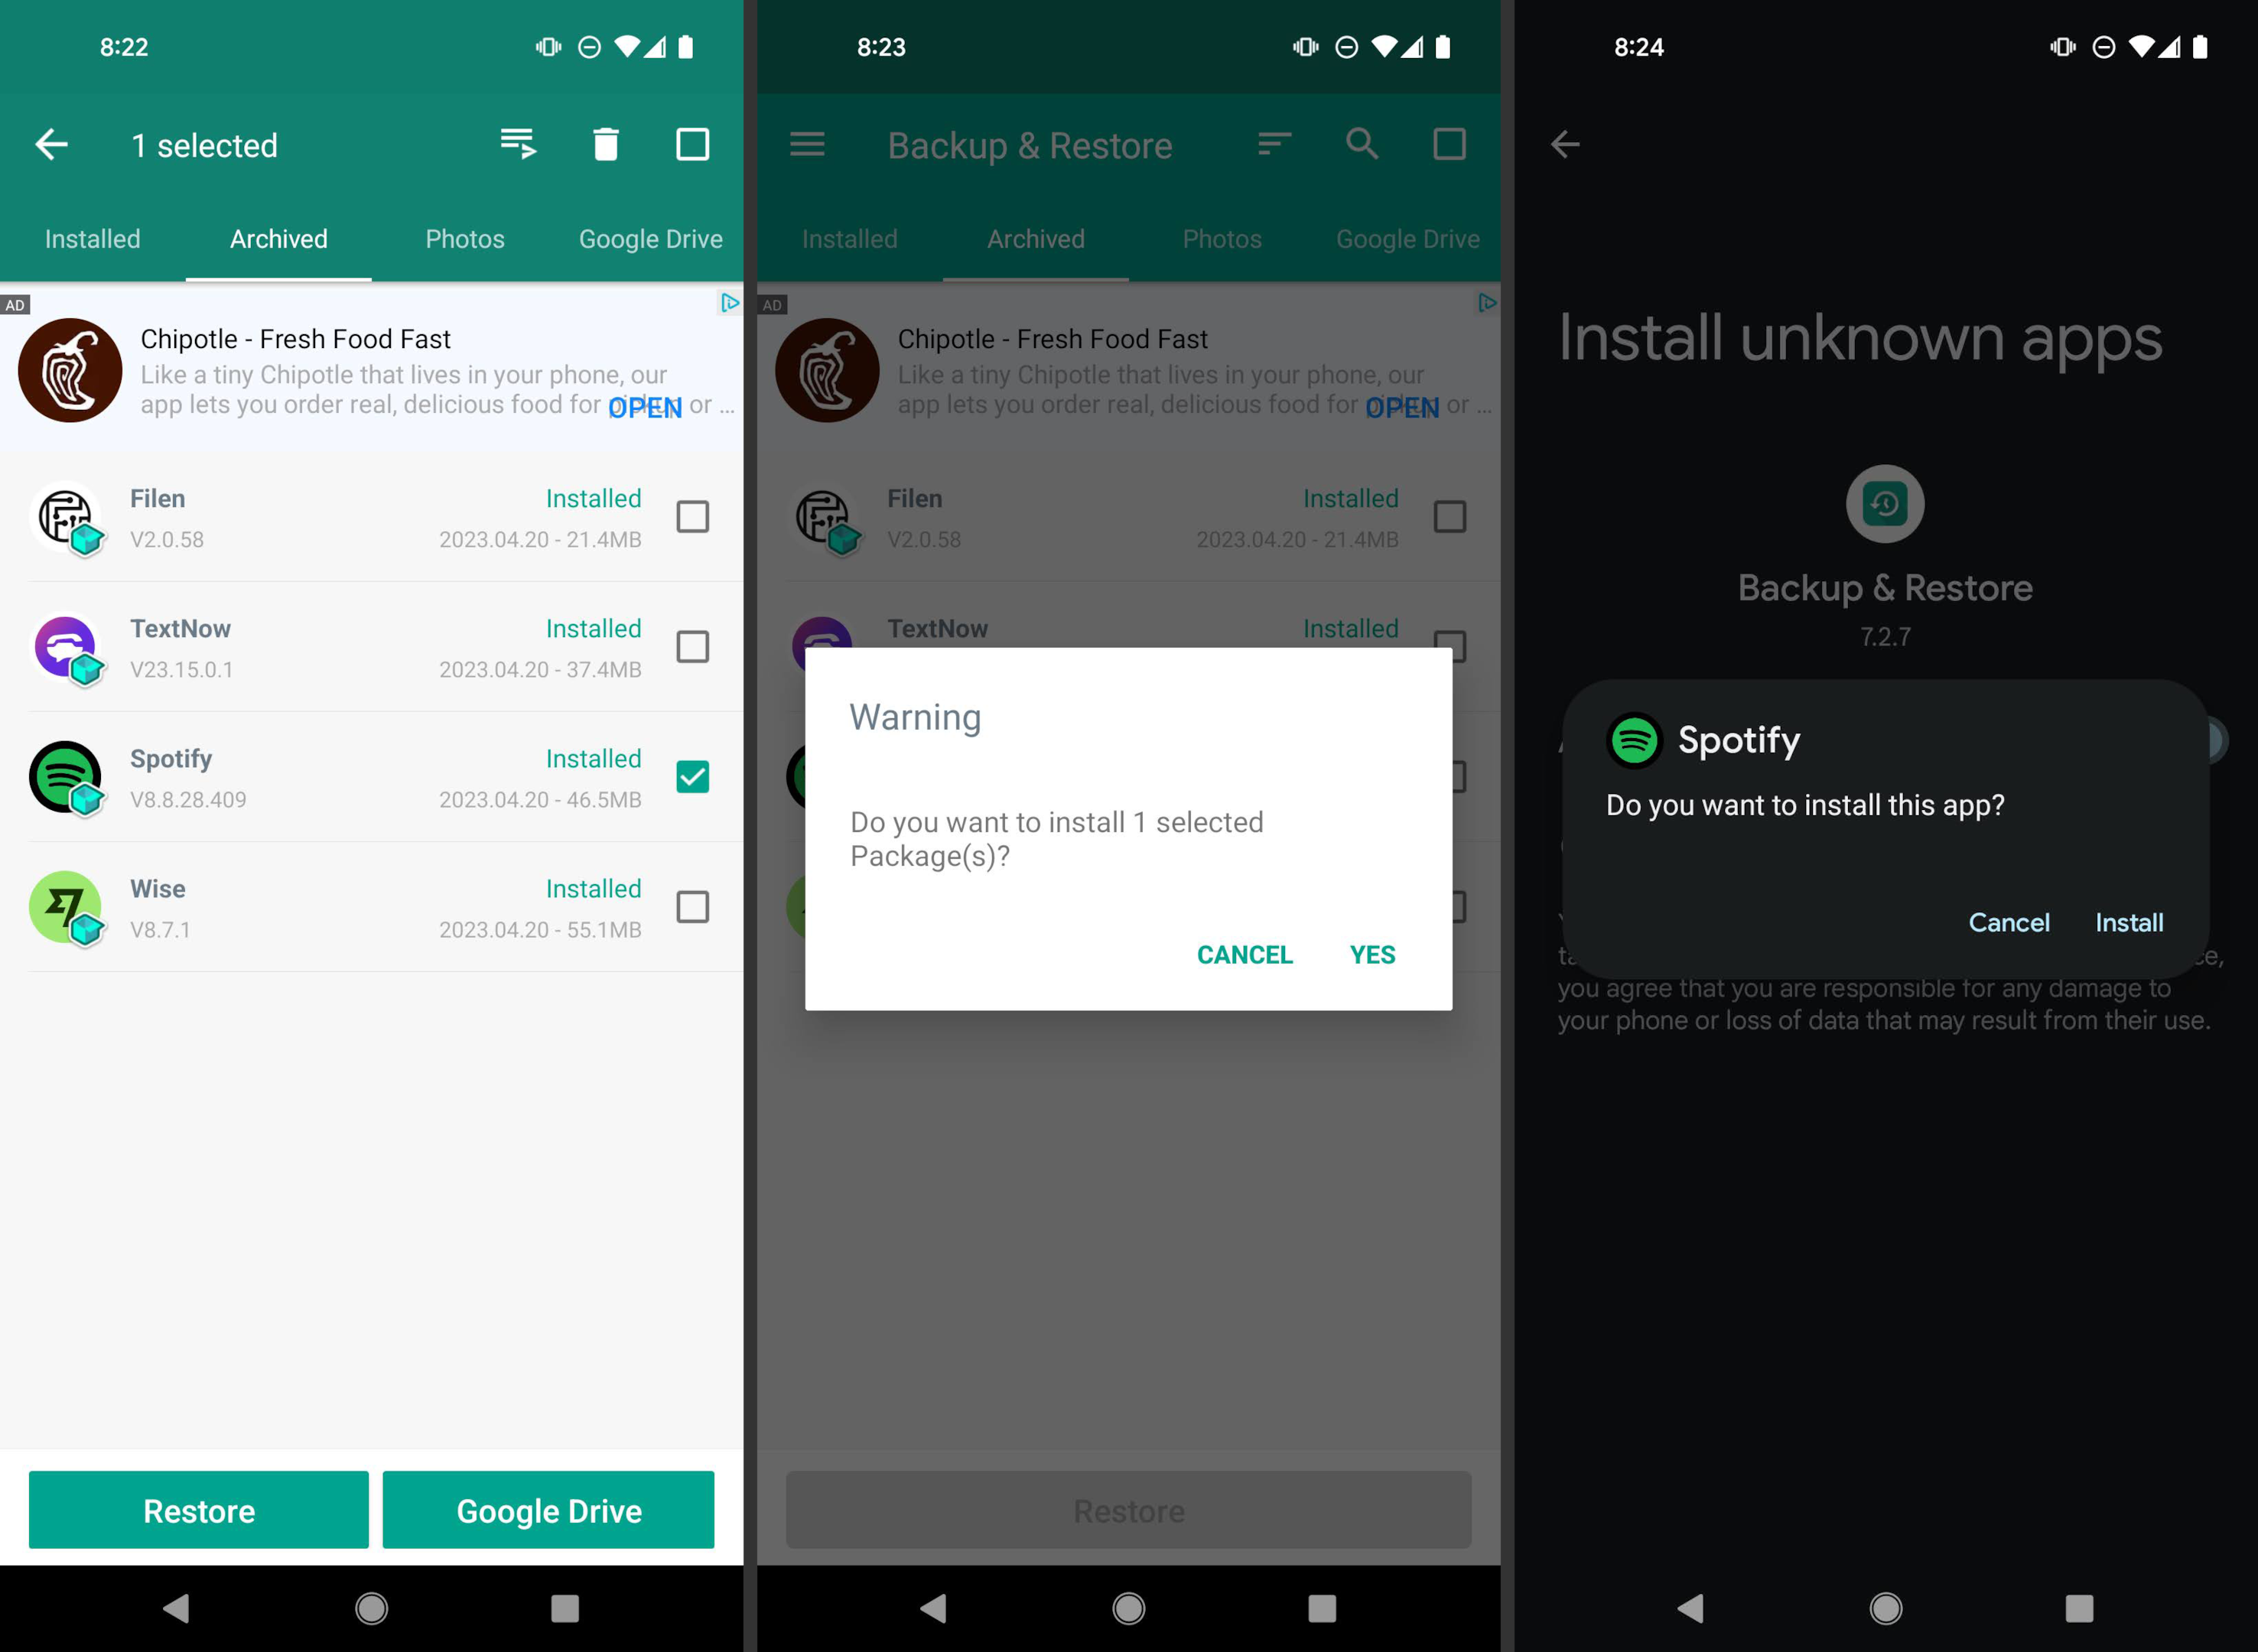
Task: Tap CANCEL on the warning dialog
Action: click(x=1245, y=954)
